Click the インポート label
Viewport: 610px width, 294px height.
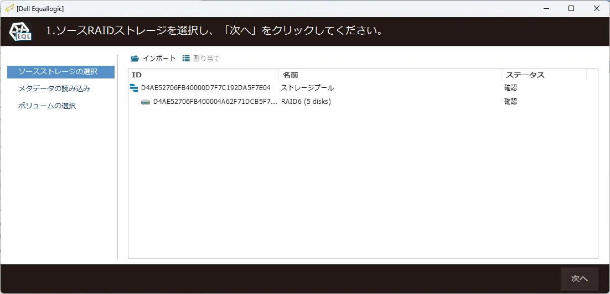159,59
